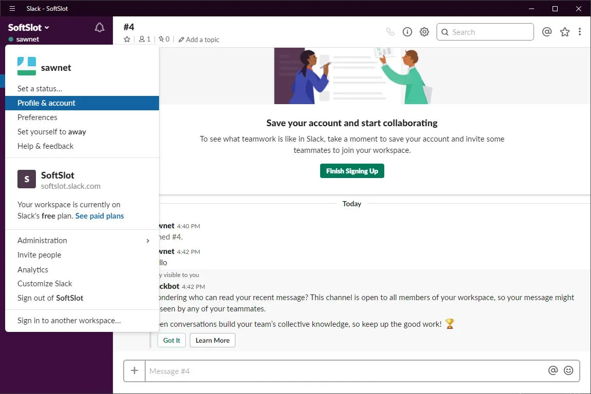The width and height of the screenshot is (591, 394).
Task: Star the #4 channel
Action: [x=127, y=39]
